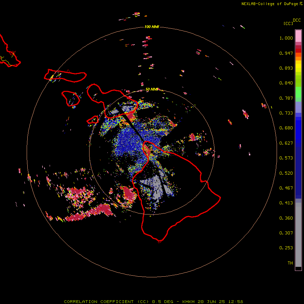Click the TH threshold label on legend
This screenshot has width=304, height=304.
coord(290,263)
